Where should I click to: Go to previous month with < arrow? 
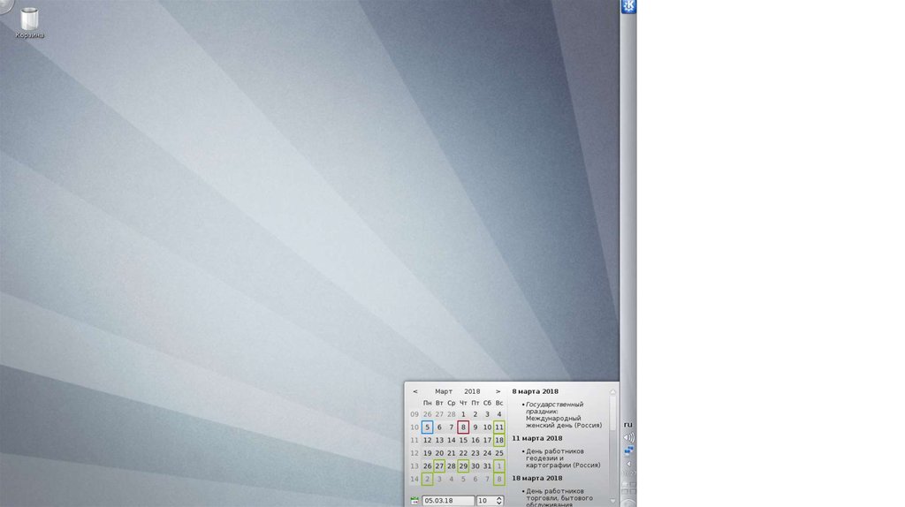click(415, 391)
